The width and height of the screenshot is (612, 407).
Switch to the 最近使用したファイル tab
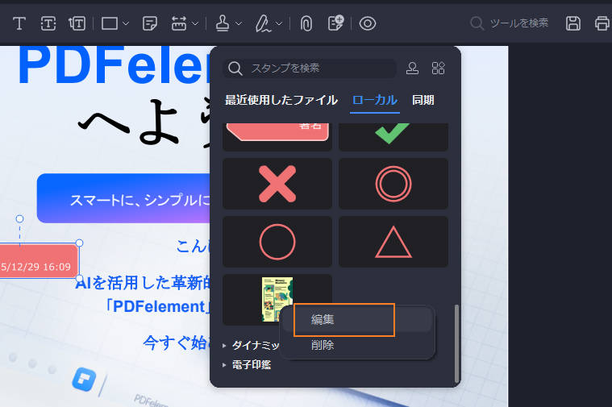click(281, 100)
